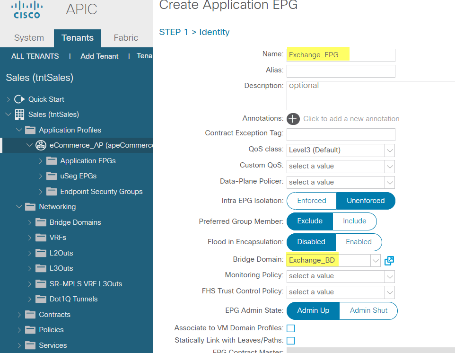
Task: Set EPG Admin State to Admin Up
Action: pos(313,310)
